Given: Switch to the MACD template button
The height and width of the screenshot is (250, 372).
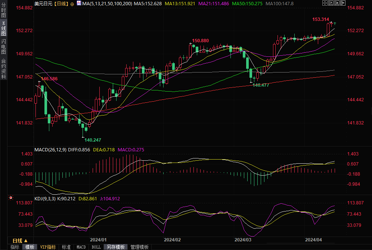Looking at the screenshot, I should (81, 247).
